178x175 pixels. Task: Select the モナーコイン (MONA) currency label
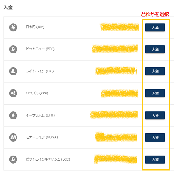(42, 137)
